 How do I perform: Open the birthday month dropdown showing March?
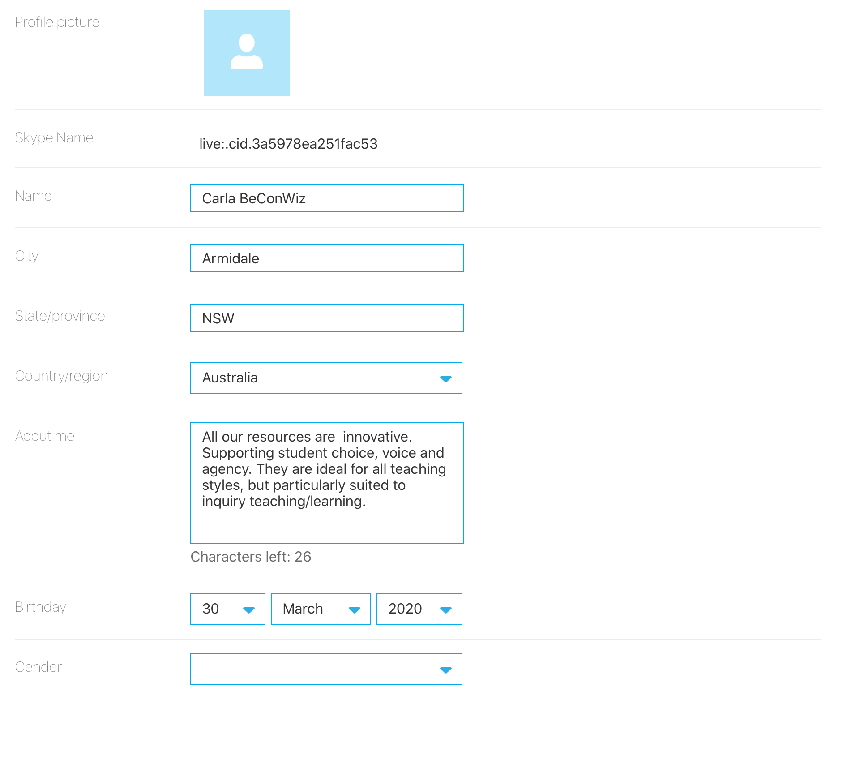pyautogui.click(x=321, y=609)
